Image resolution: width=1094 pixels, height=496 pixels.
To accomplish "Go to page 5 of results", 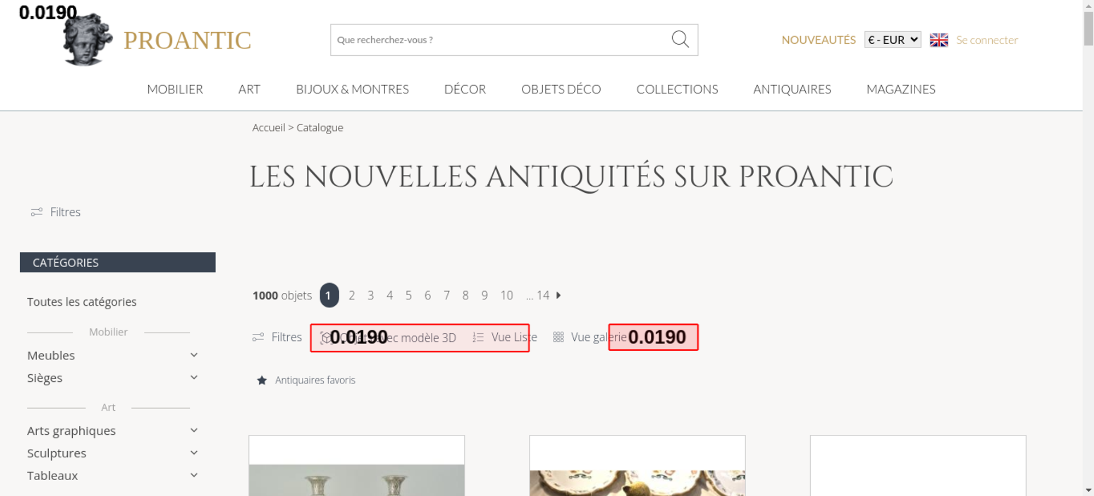I will pos(409,296).
